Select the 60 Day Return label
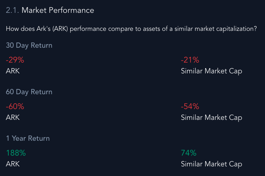Image resolution: width=265 pixels, height=176 pixels. [x=29, y=92]
